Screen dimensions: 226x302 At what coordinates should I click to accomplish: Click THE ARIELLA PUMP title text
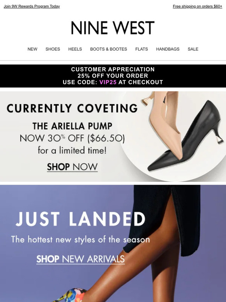click(x=72, y=126)
